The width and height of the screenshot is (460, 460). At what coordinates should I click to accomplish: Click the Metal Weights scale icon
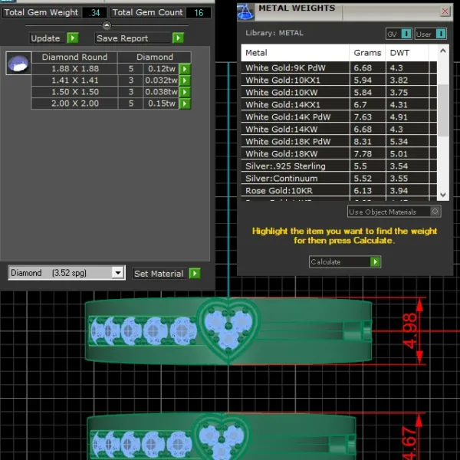click(x=245, y=12)
